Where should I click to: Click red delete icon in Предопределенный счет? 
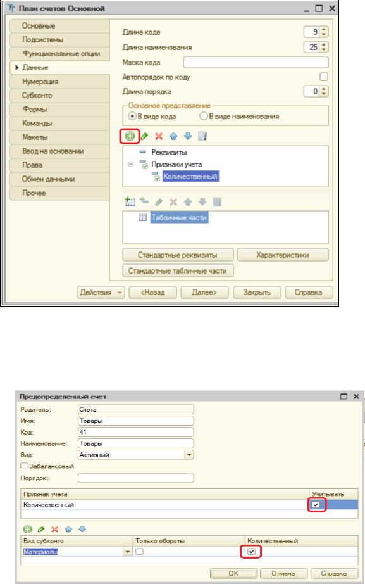54,530
